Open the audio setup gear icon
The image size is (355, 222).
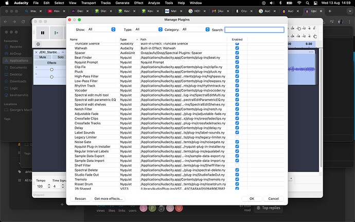pos(38,44)
